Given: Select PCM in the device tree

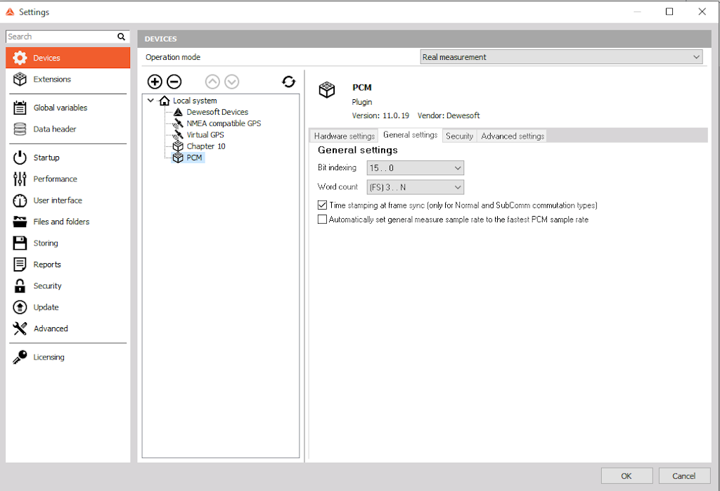Looking at the screenshot, I should click(x=194, y=158).
